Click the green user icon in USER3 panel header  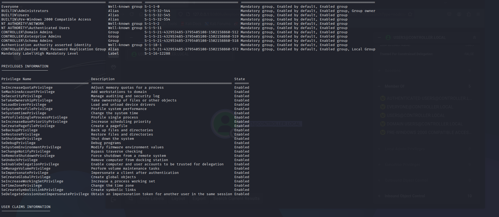coord(388,38)
